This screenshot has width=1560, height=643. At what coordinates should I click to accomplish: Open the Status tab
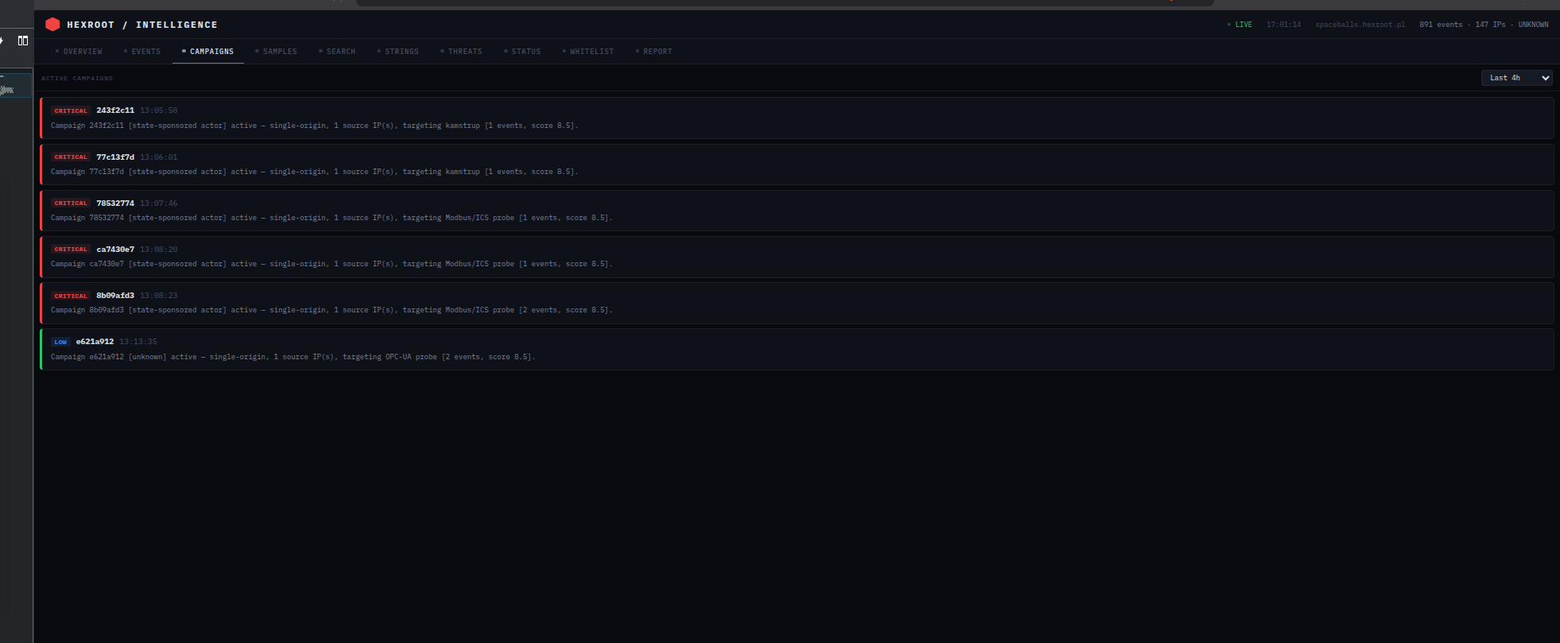tap(523, 52)
